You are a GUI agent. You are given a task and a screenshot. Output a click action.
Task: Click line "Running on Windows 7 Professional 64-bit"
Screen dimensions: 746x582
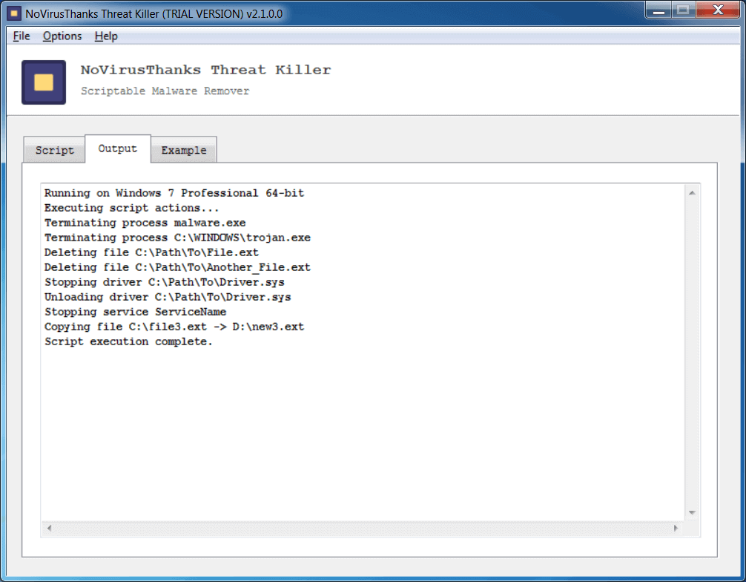[x=174, y=193]
